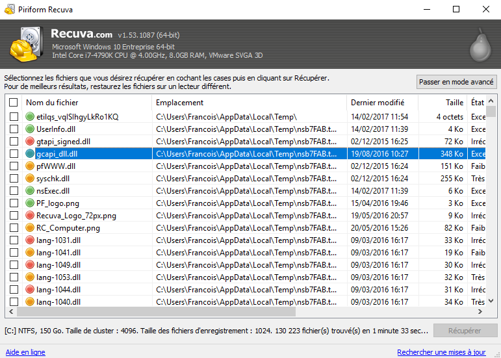Click the 348 Ko size cell

point(452,153)
